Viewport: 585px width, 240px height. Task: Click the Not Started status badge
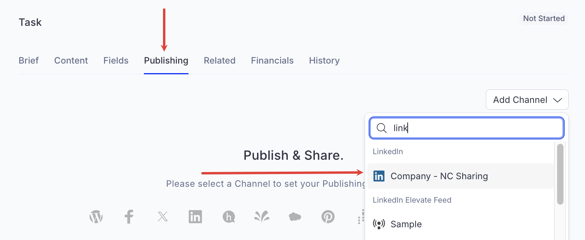pos(544,18)
